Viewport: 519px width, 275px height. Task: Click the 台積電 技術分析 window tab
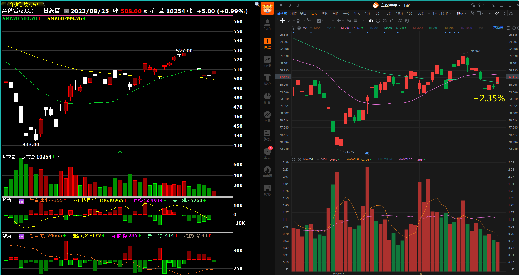pyautogui.click(x=25, y=4)
